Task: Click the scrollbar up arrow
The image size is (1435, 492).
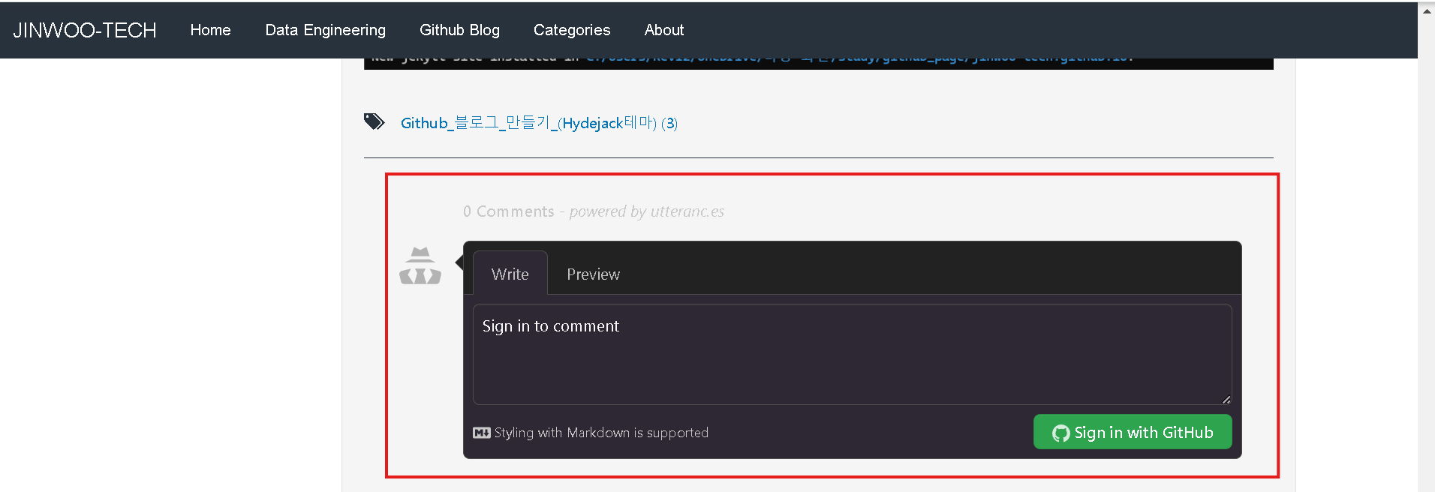Action: click(1427, 11)
